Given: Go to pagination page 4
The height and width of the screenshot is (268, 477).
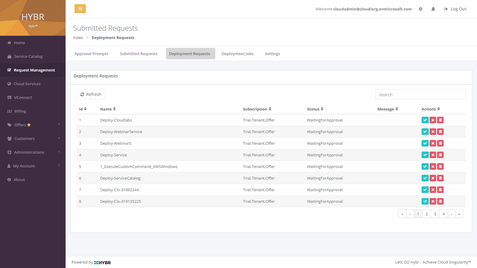Looking at the screenshot, I should coord(443,214).
